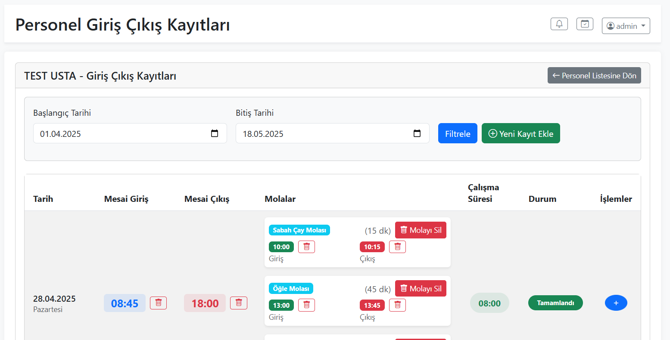
Task: Click Yeni Kayıt Ekle button
Action: click(520, 133)
